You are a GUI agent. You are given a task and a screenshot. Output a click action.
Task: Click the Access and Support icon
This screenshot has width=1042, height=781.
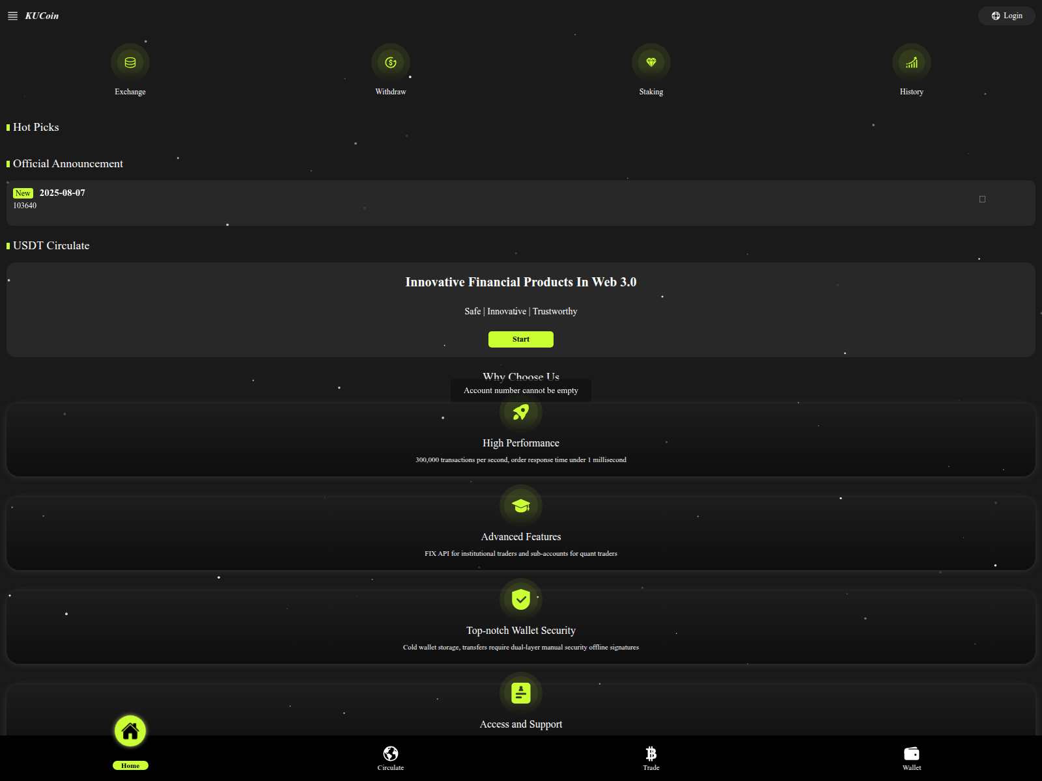[x=521, y=693]
